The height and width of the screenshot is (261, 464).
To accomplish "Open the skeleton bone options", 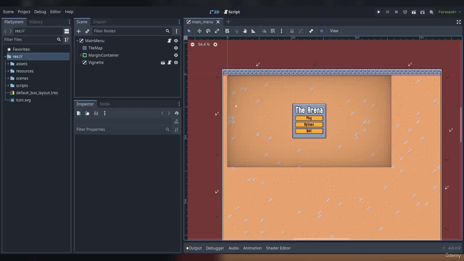I will 311,31.
